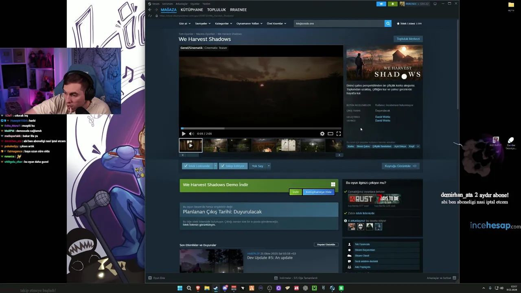
Task: Open Minecraft icon in taskbar
Action: click(314, 288)
